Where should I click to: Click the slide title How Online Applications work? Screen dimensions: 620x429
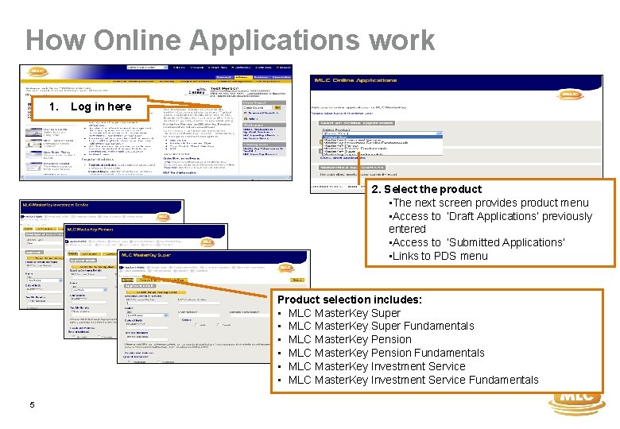231,40
